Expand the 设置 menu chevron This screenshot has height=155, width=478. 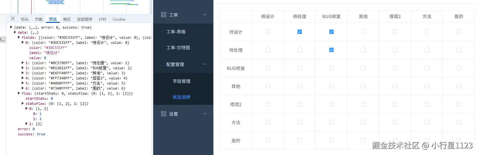click(205, 114)
